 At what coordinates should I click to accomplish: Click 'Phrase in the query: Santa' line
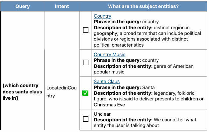(x=124, y=87)
